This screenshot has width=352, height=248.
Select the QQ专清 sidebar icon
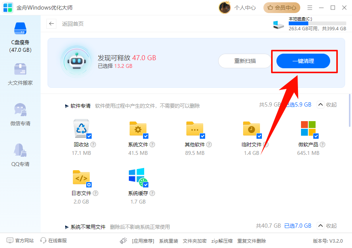click(x=20, y=153)
